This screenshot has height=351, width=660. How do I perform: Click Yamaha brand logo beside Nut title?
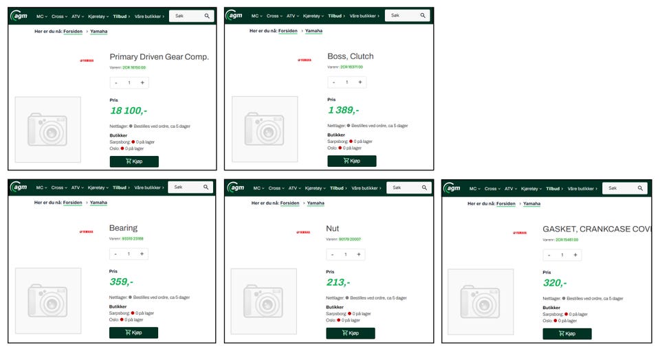tap(303, 232)
